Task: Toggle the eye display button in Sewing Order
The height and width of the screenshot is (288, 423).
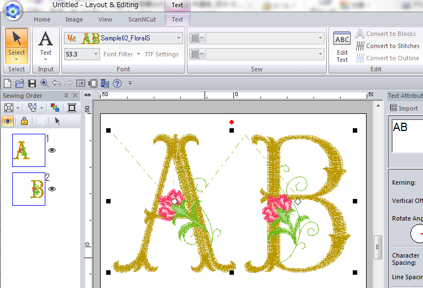Action: coord(8,121)
